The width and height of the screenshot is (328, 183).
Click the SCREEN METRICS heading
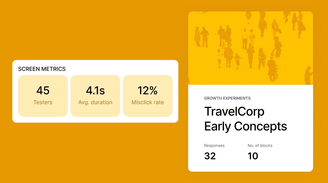point(42,69)
